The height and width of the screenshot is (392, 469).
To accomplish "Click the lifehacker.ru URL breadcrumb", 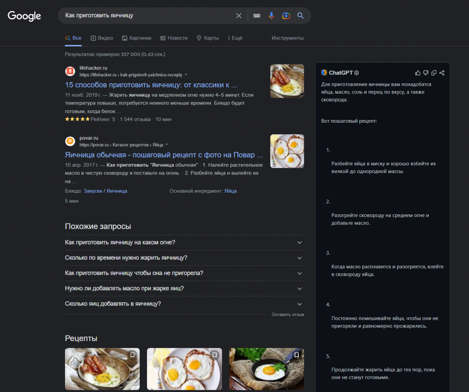I will (x=131, y=75).
